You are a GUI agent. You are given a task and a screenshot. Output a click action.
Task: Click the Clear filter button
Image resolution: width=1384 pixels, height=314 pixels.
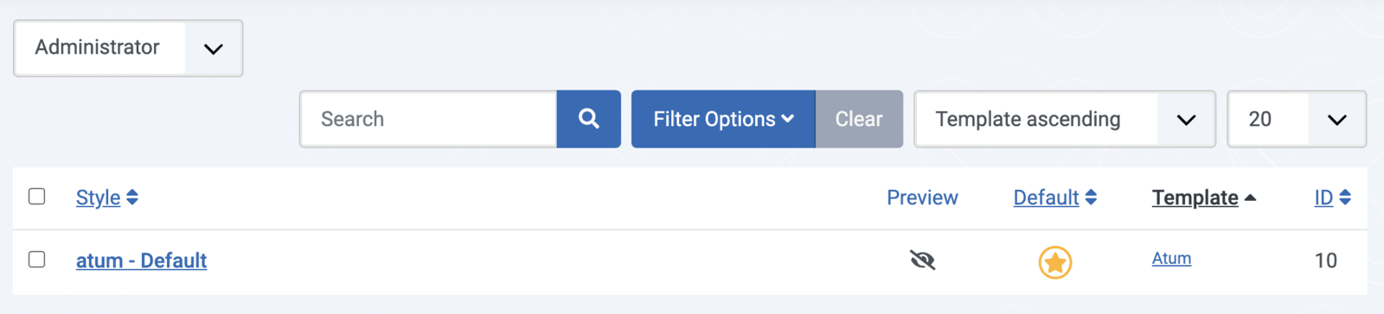(x=859, y=119)
